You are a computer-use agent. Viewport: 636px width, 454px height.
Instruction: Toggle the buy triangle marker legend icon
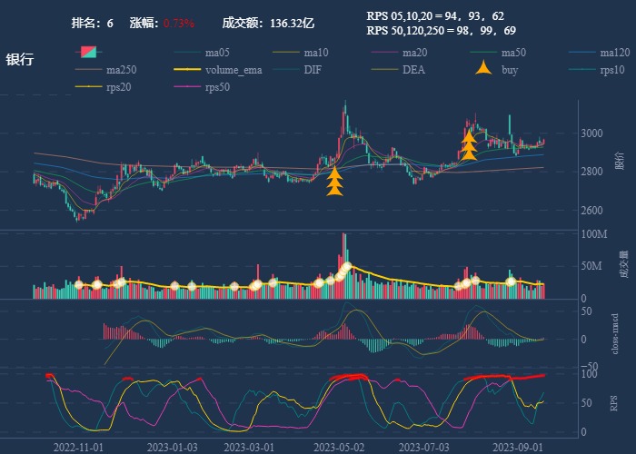pos(483,70)
